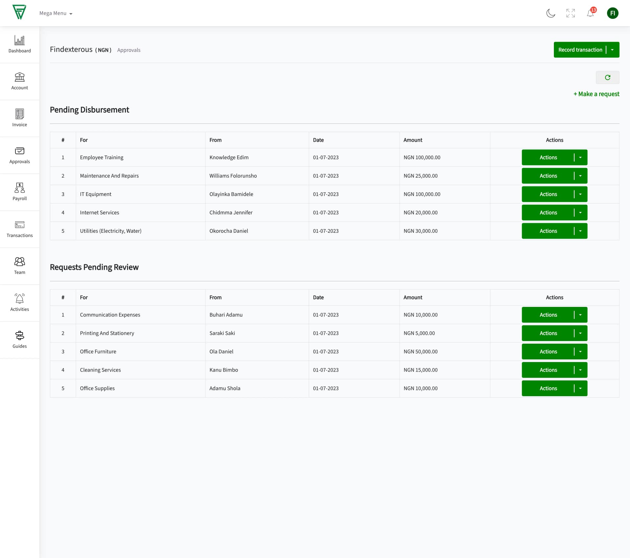This screenshot has height=558, width=630.
Task: Expand Actions dropdown arrow for Internet Services
Action: 580,212
